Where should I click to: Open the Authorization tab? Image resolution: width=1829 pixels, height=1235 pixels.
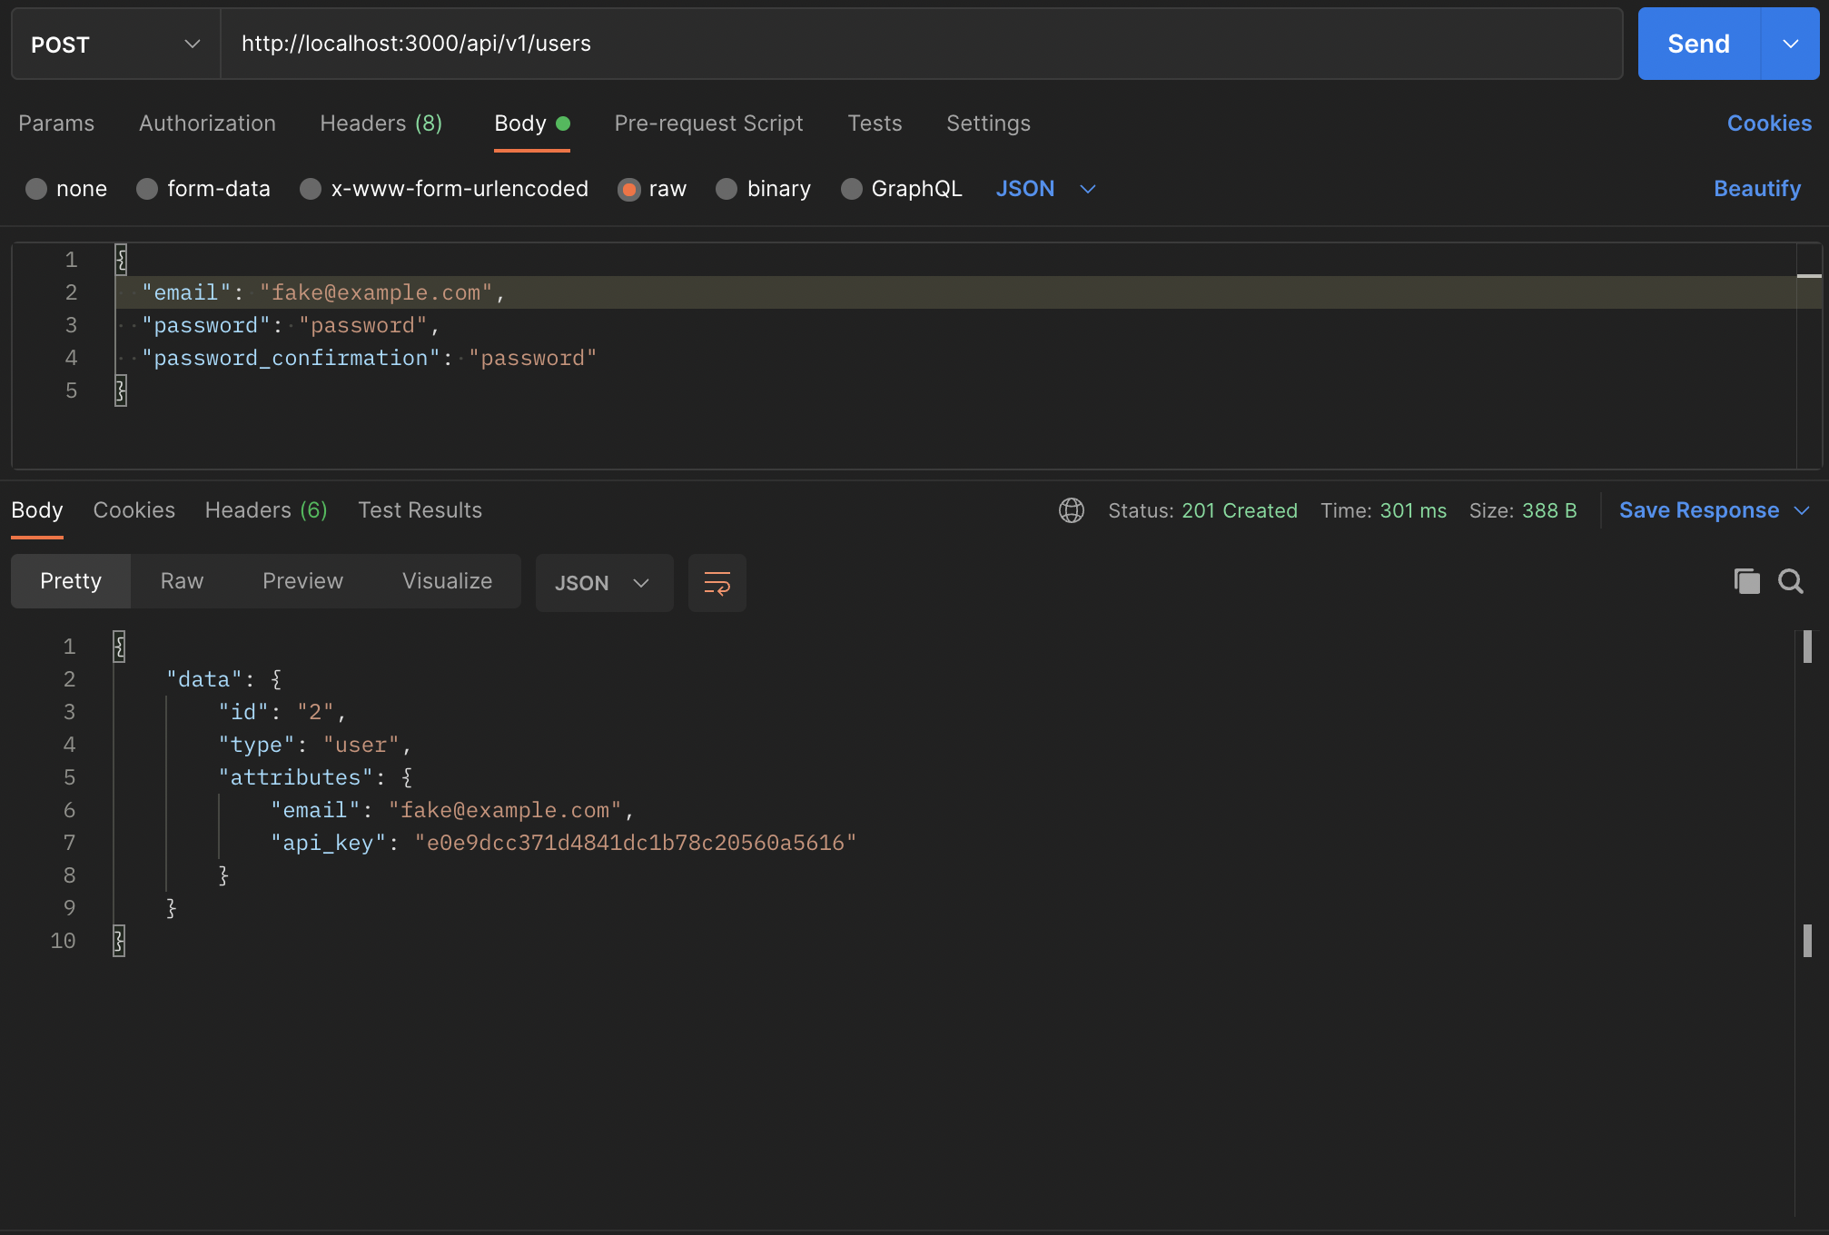point(207,123)
